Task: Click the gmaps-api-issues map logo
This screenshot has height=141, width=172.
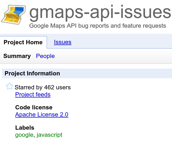Action: point(13,14)
